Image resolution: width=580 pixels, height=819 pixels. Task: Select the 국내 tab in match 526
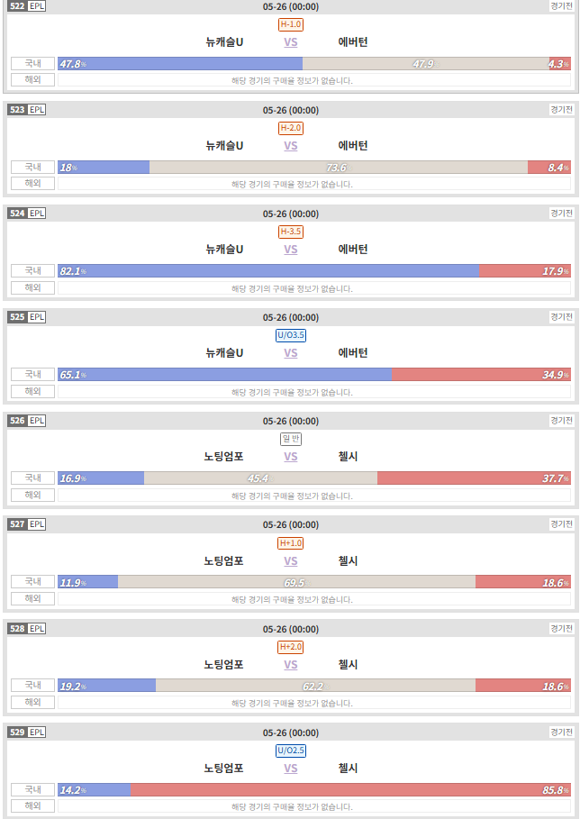[33, 478]
